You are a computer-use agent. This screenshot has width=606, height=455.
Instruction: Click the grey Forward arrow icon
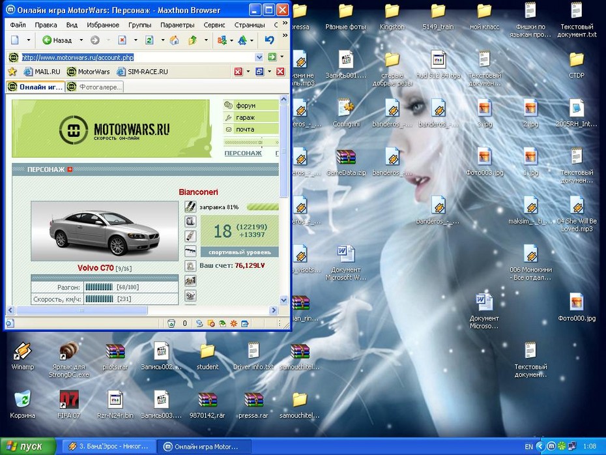tap(95, 40)
